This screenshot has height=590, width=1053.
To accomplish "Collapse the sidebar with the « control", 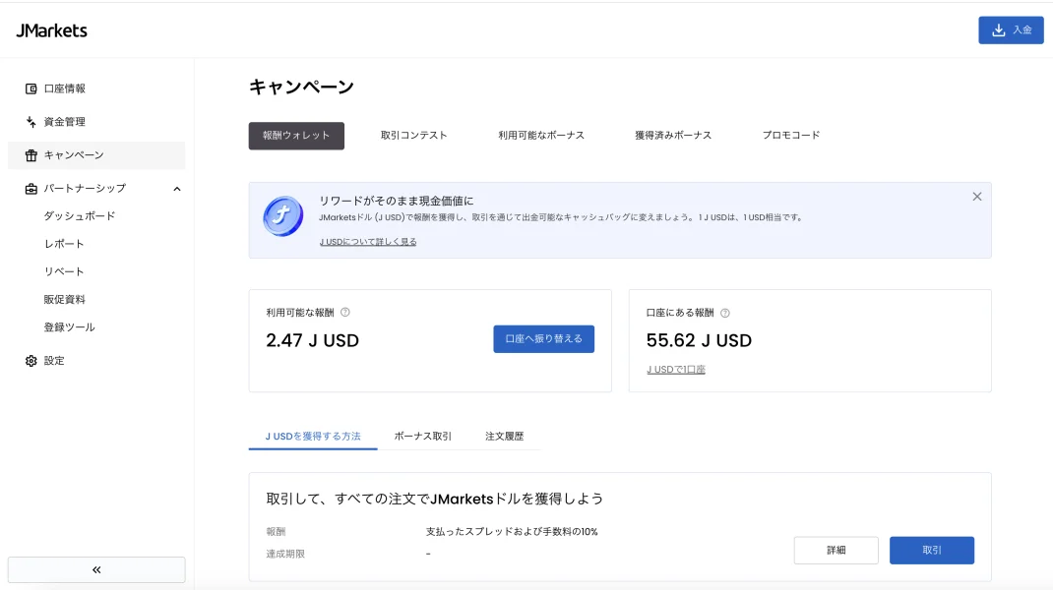I will [x=95, y=568].
